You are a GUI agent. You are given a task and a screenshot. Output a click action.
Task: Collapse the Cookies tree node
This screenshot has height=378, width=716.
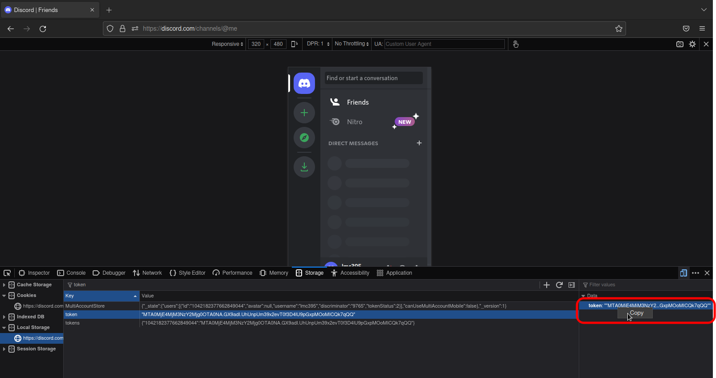pyautogui.click(x=4, y=296)
